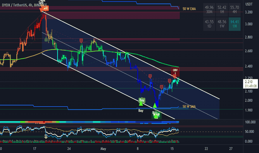The image size is (259, 153).
Task: Select the 49.96 30M RSI cell
Action: click(209, 10)
